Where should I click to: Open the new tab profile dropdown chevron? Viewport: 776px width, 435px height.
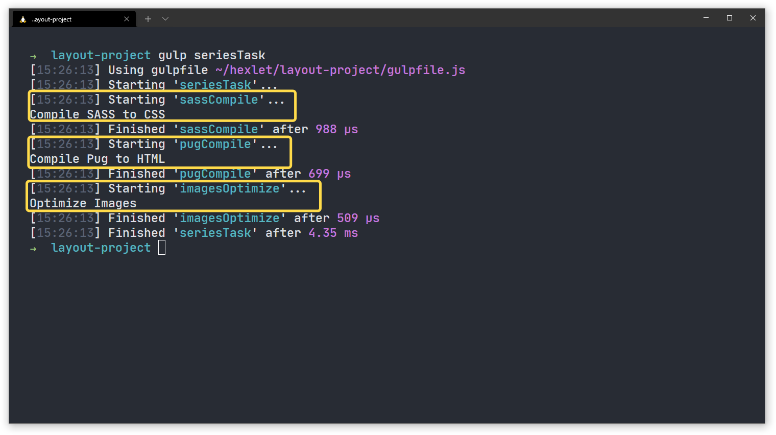click(165, 18)
